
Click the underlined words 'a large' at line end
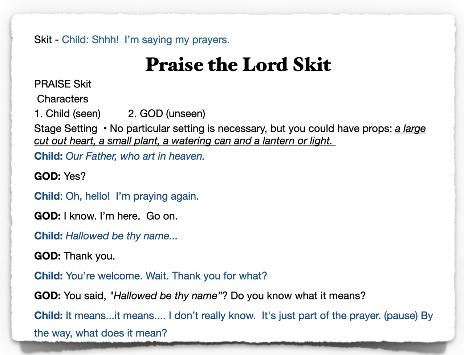410,128
